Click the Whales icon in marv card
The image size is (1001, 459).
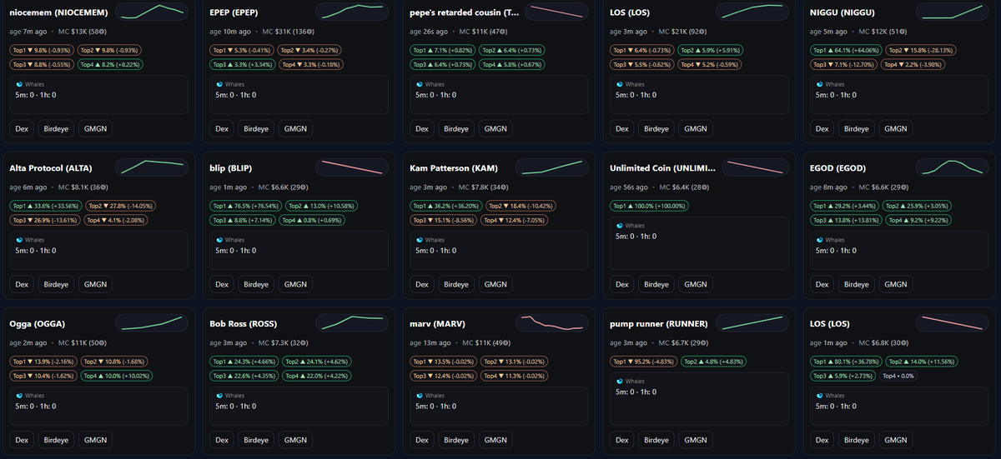coord(420,396)
